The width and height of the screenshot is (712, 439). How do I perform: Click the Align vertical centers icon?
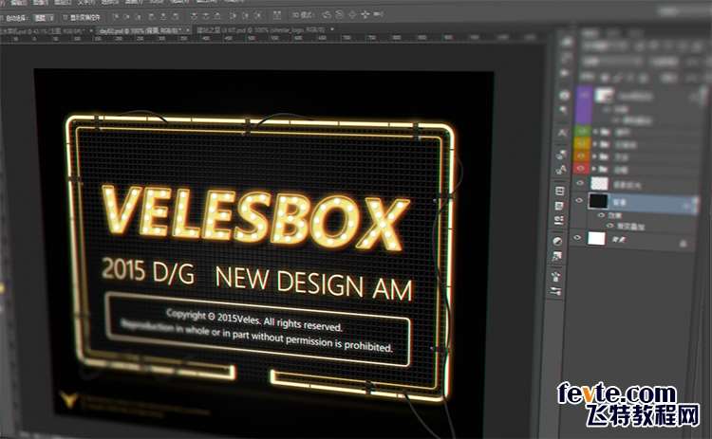point(127,17)
